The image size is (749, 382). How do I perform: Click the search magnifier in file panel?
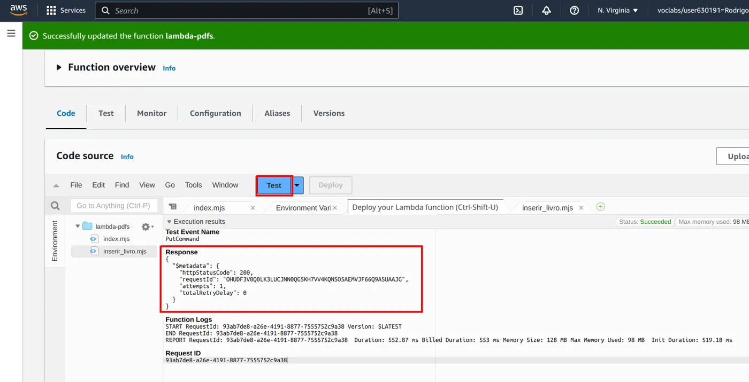pyautogui.click(x=55, y=206)
